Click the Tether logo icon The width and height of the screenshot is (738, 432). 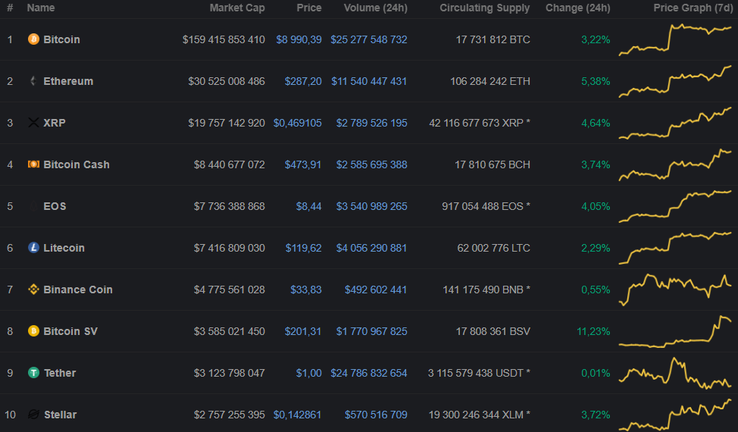point(33,373)
